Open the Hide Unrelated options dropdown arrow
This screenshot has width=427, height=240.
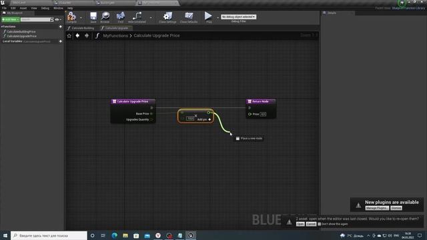151,17
